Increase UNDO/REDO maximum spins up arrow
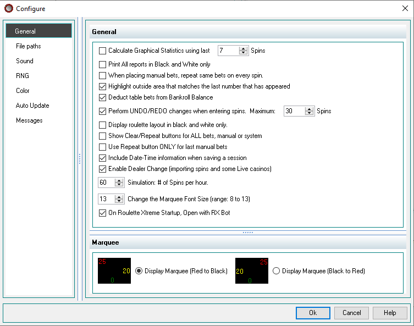Viewport: 414px width, 326px height. point(309,109)
